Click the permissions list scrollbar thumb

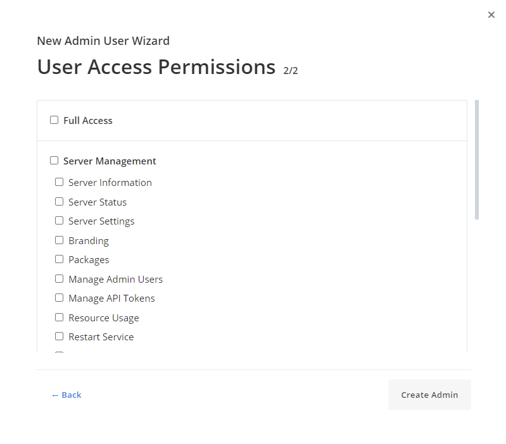click(x=477, y=159)
